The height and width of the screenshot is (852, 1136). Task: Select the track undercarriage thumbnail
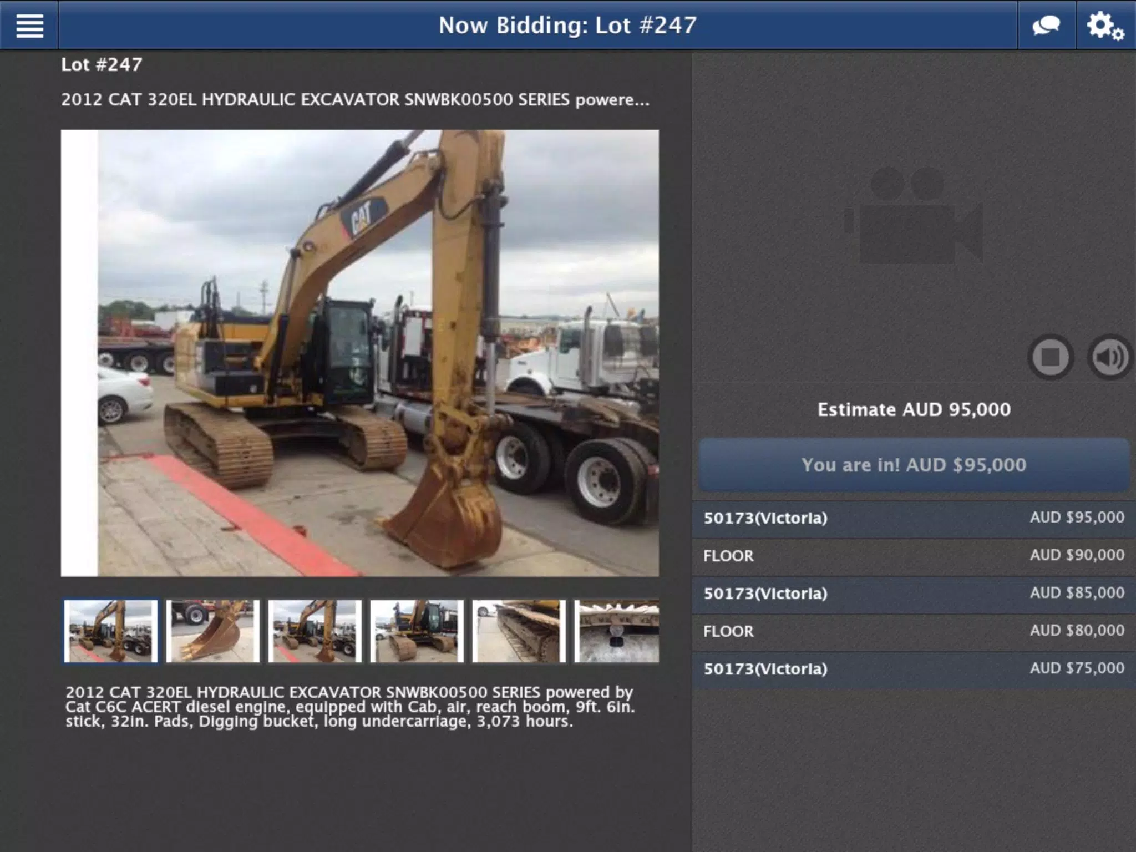click(519, 631)
